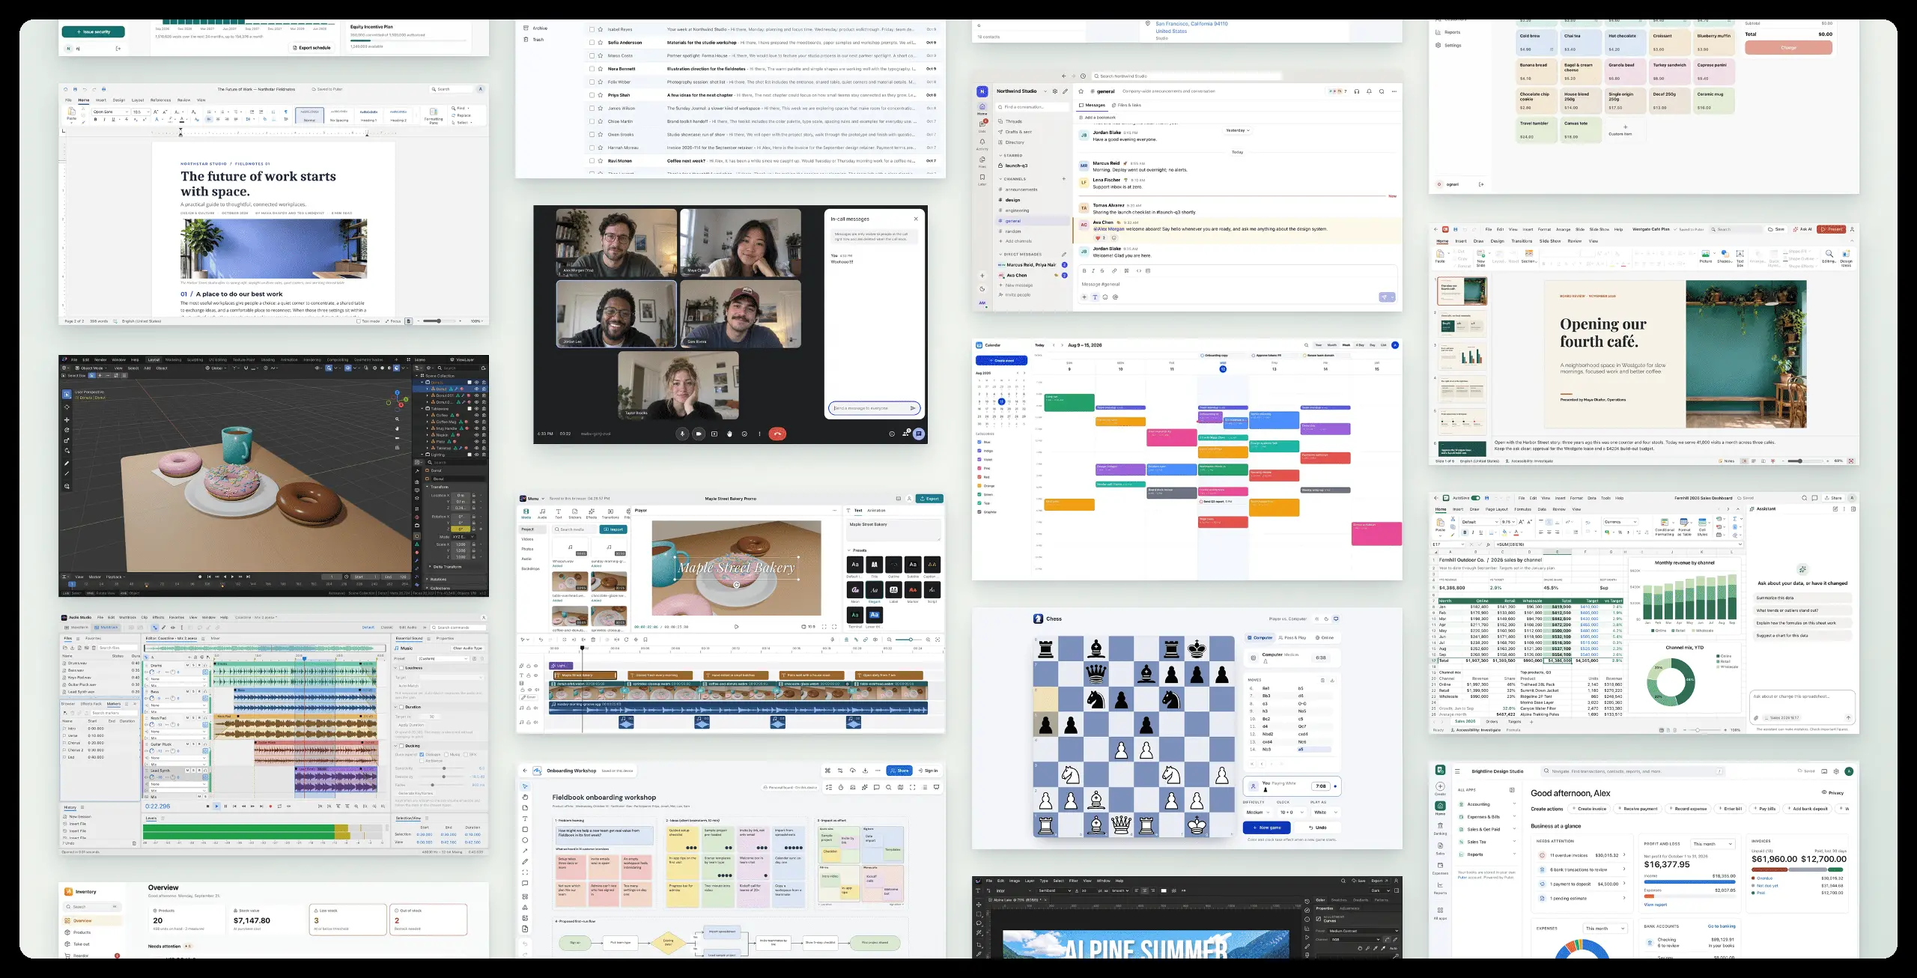Select the Isabel Reyes email checkbox
The width and height of the screenshot is (1917, 978).
[592, 30]
